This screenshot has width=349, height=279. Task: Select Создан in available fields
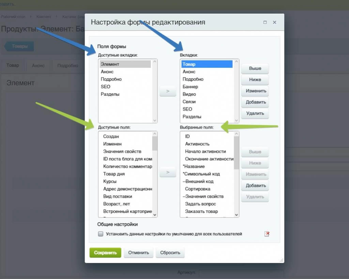tap(126, 136)
